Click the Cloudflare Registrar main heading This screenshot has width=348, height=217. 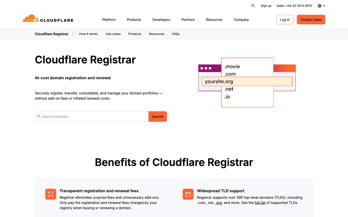point(85,60)
